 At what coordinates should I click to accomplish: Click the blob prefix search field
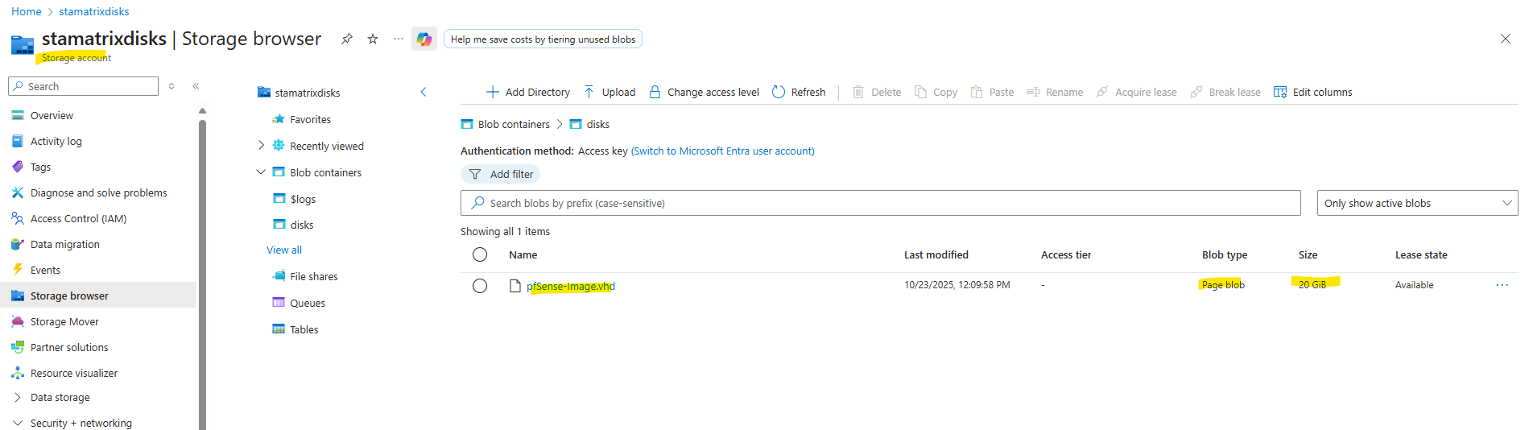coord(881,203)
